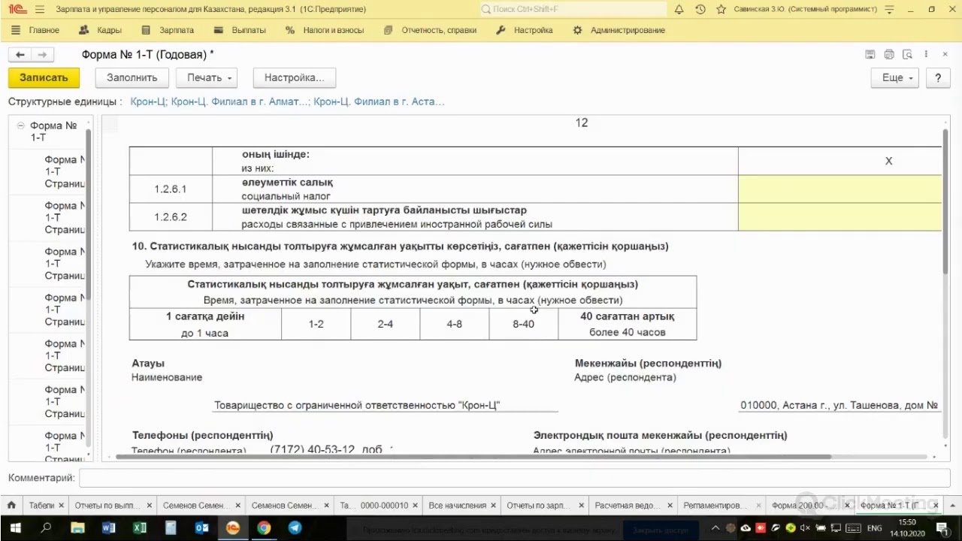Click into the Комментарий input field
962x541 pixels.
[516, 478]
